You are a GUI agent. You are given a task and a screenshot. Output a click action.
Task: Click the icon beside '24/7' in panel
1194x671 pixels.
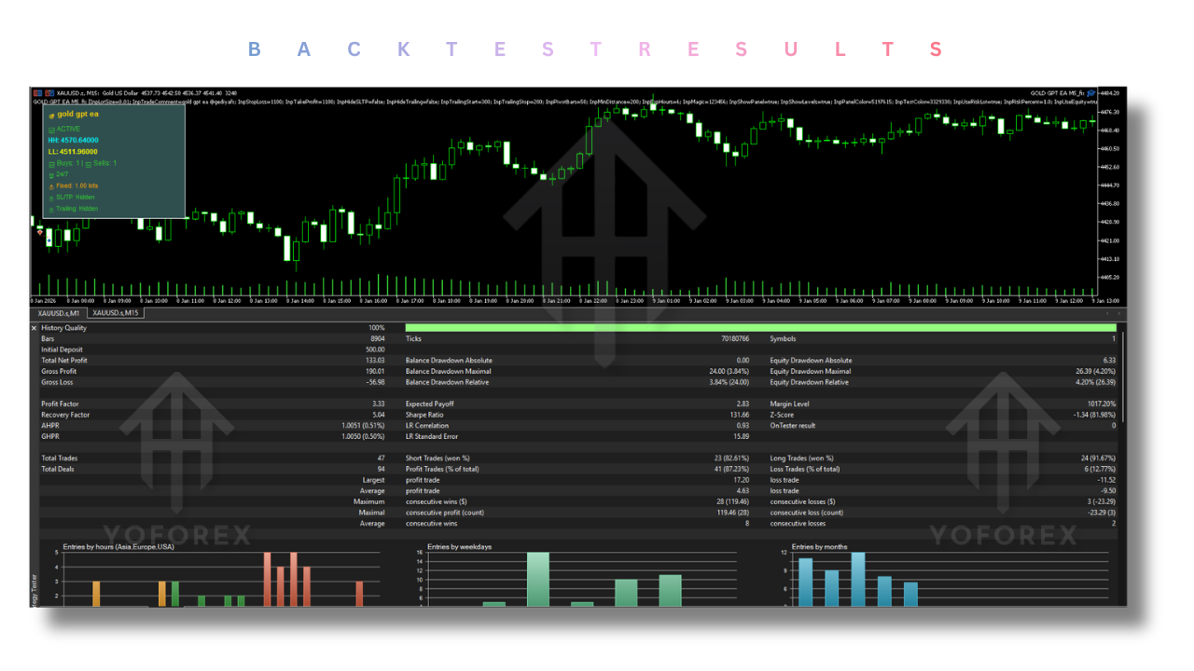(51, 175)
